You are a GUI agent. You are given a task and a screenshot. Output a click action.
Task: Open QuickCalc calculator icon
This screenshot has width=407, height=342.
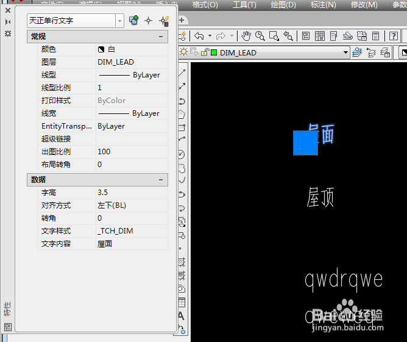(375, 36)
